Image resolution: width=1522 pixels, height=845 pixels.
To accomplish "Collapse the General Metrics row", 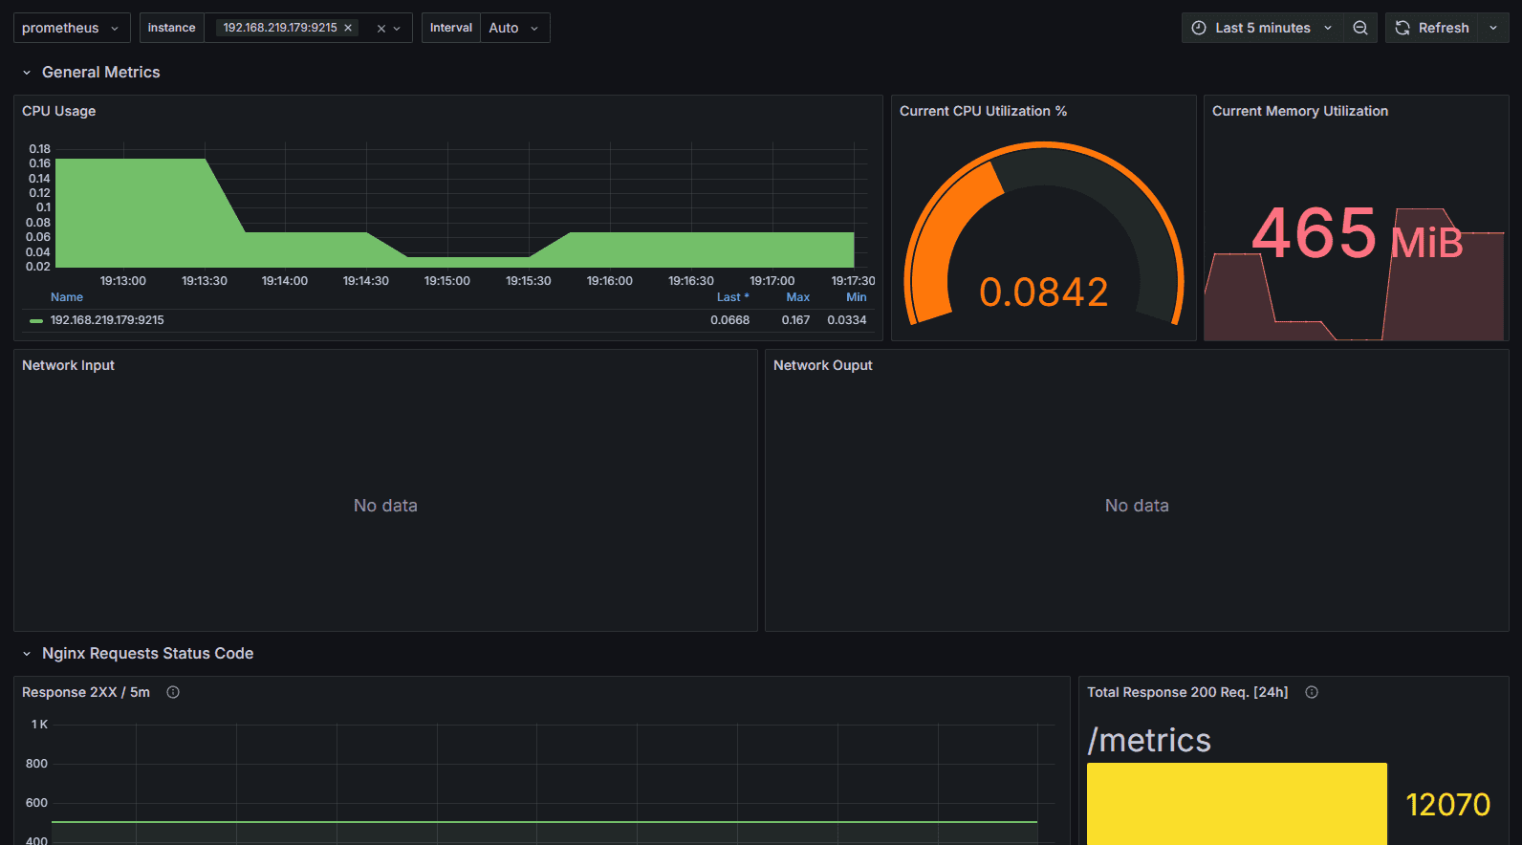I will (x=27, y=73).
